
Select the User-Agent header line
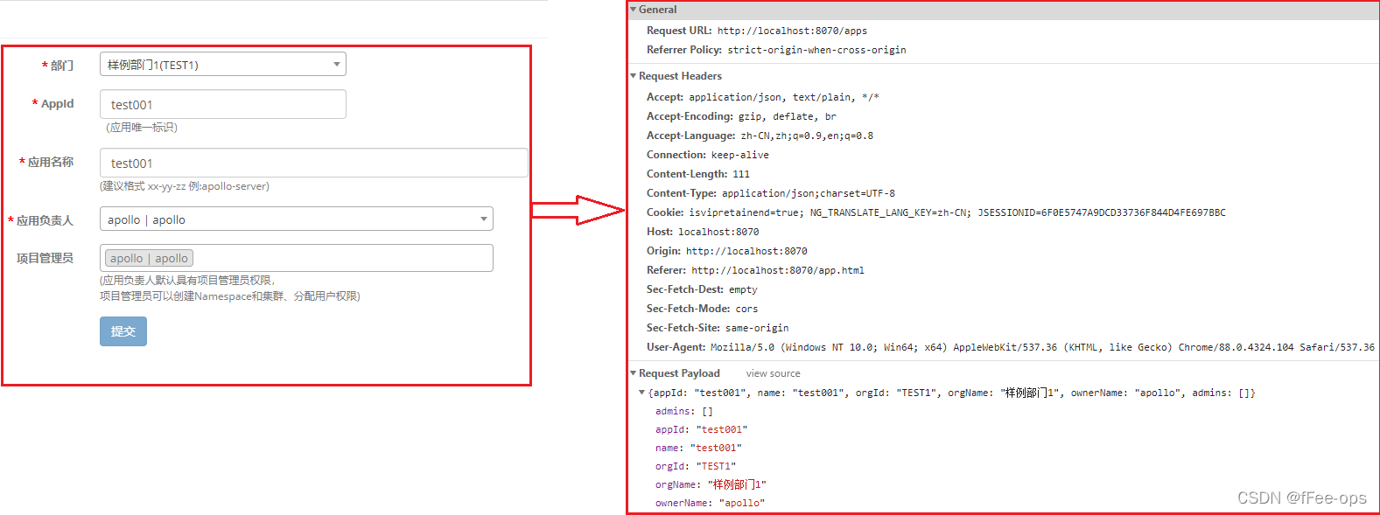[1011, 347]
